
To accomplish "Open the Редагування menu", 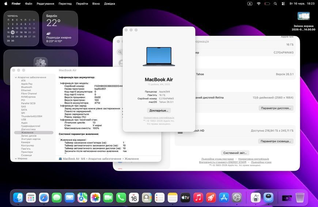I will point(45,4).
